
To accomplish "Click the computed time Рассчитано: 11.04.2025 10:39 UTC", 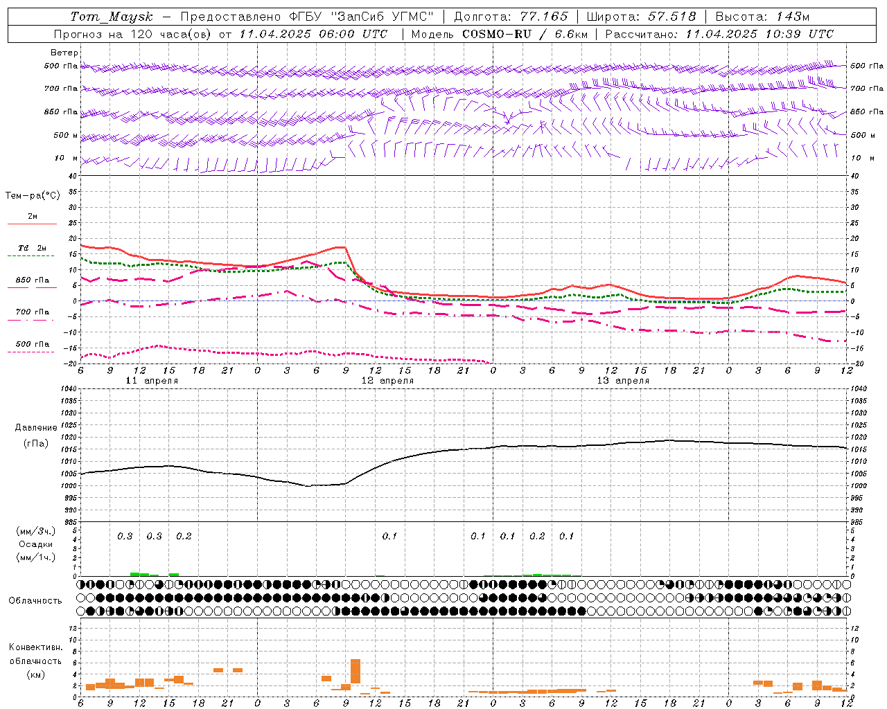I will (719, 34).
